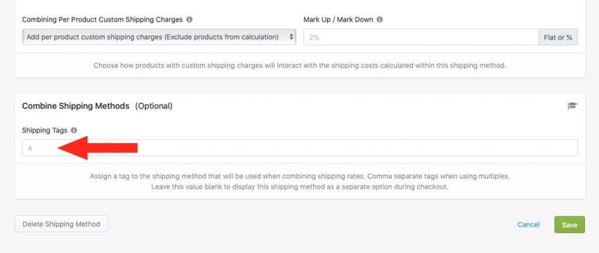Focus the Mark Up / Mark Down input field
The image size is (599, 253).
click(421, 37)
